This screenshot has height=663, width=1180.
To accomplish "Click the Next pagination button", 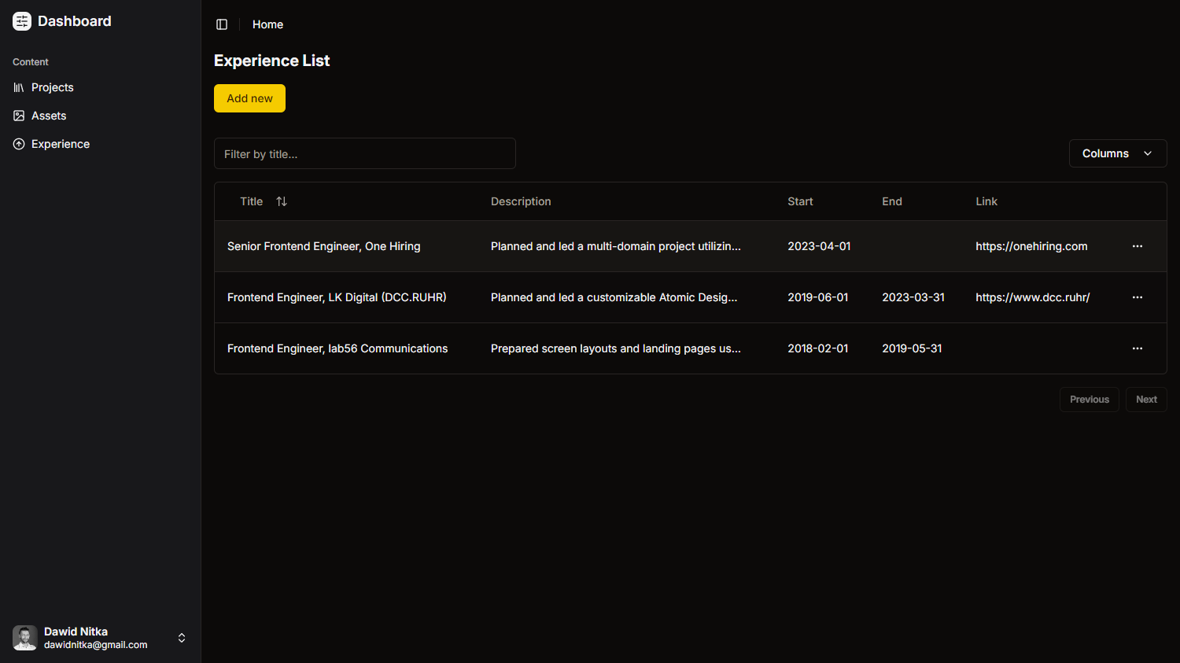I will coord(1145,400).
